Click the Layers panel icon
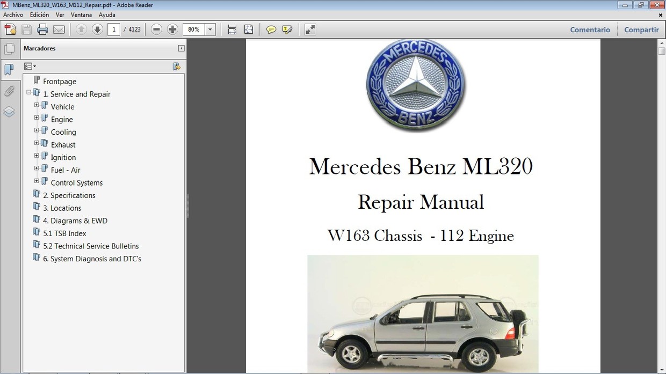The image size is (666, 374). coord(10,111)
